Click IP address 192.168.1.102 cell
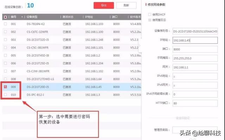The height and width of the screenshot is (140, 225). pyautogui.click(x=94, y=71)
